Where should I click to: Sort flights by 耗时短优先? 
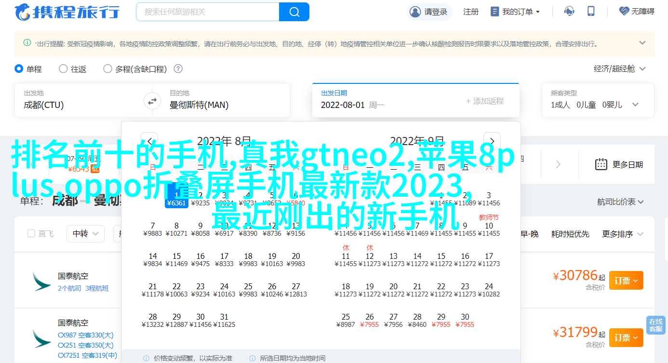(x=570, y=234)
